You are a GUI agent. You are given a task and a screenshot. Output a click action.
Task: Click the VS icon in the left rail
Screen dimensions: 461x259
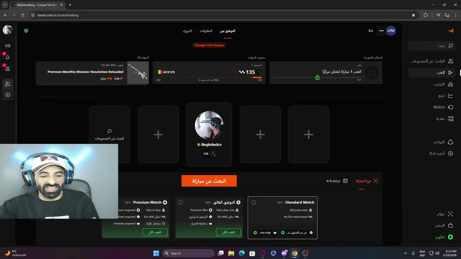[8, 46]
